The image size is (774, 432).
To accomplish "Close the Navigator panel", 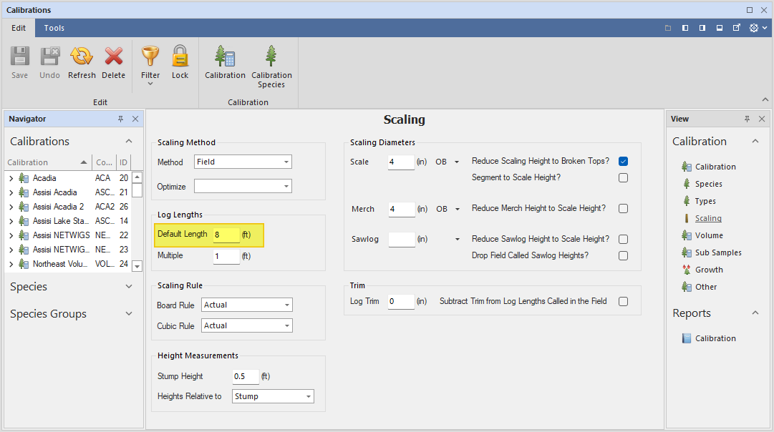I will coord(135,119).
